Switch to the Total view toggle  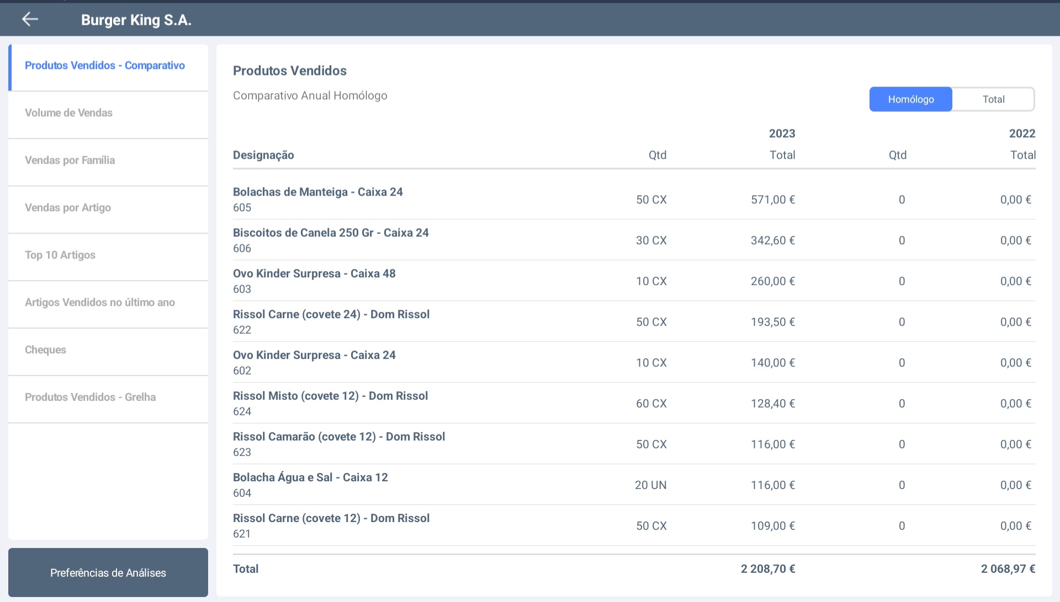coord(993,99)
